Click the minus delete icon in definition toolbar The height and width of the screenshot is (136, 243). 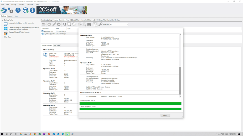(x=59, y=24)
